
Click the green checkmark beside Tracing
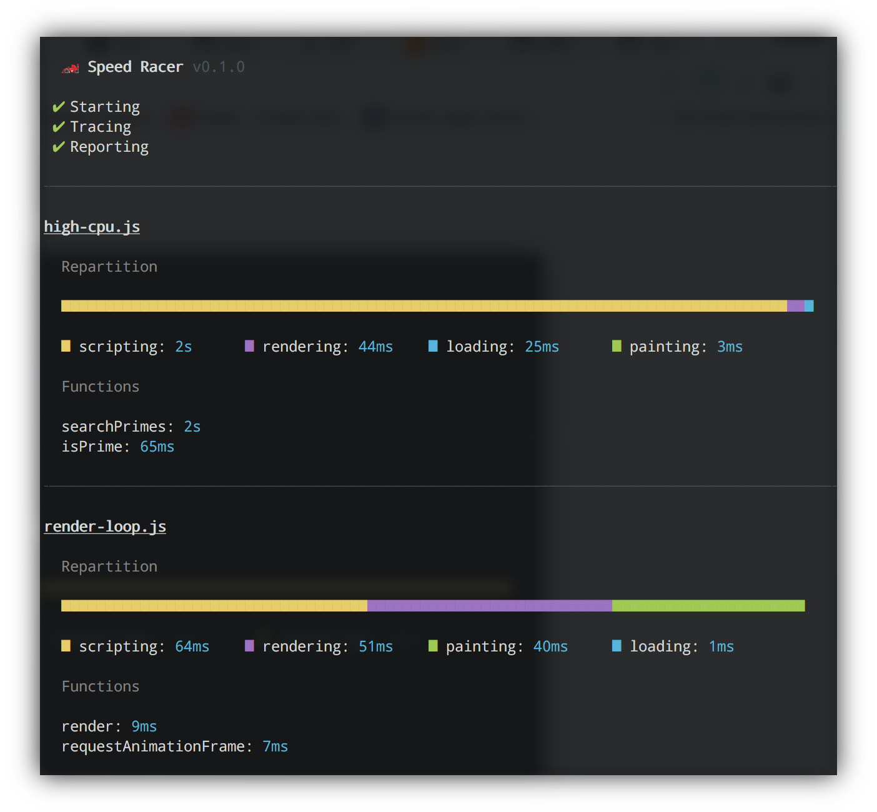[x=59, y=127]
